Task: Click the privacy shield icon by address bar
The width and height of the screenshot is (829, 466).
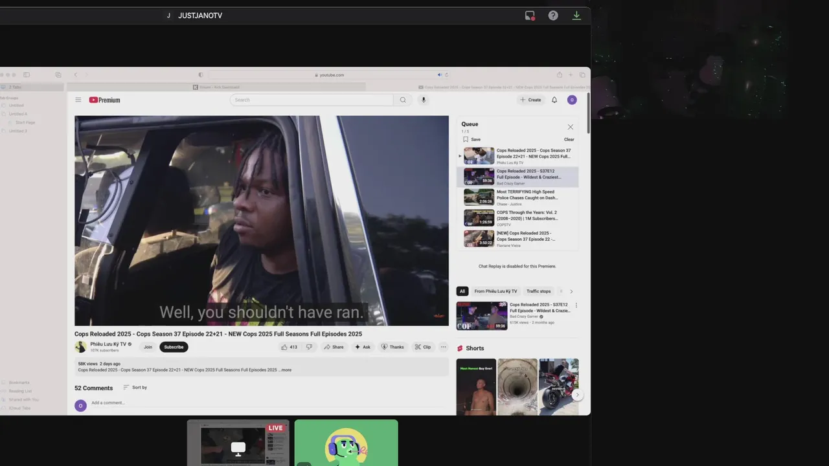Action: (x=201, y=75)
